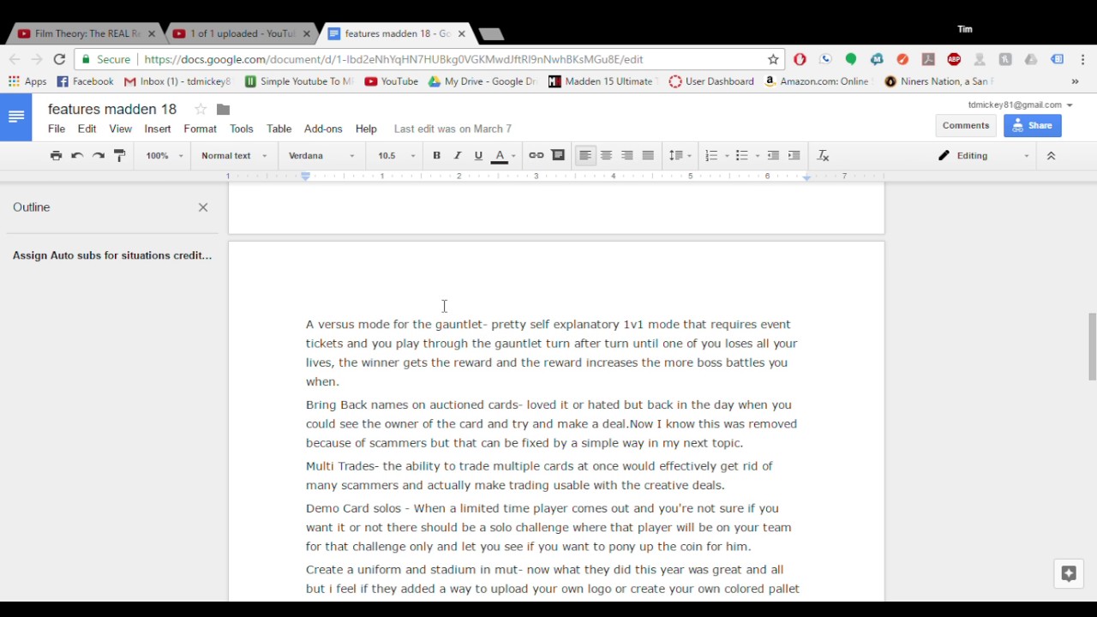
Task: Open the Chrome menu three dots
Action: coord(1083,59)
